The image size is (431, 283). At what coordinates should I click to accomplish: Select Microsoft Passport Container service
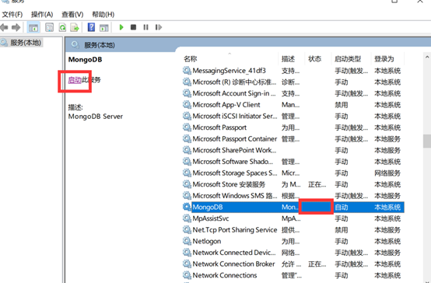293,138
